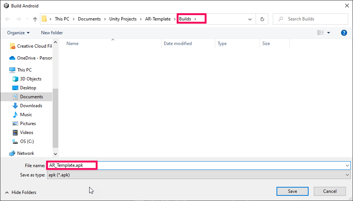Refresh the Builds folder view
Screen dimensions: 353x201
pos(262,19)
